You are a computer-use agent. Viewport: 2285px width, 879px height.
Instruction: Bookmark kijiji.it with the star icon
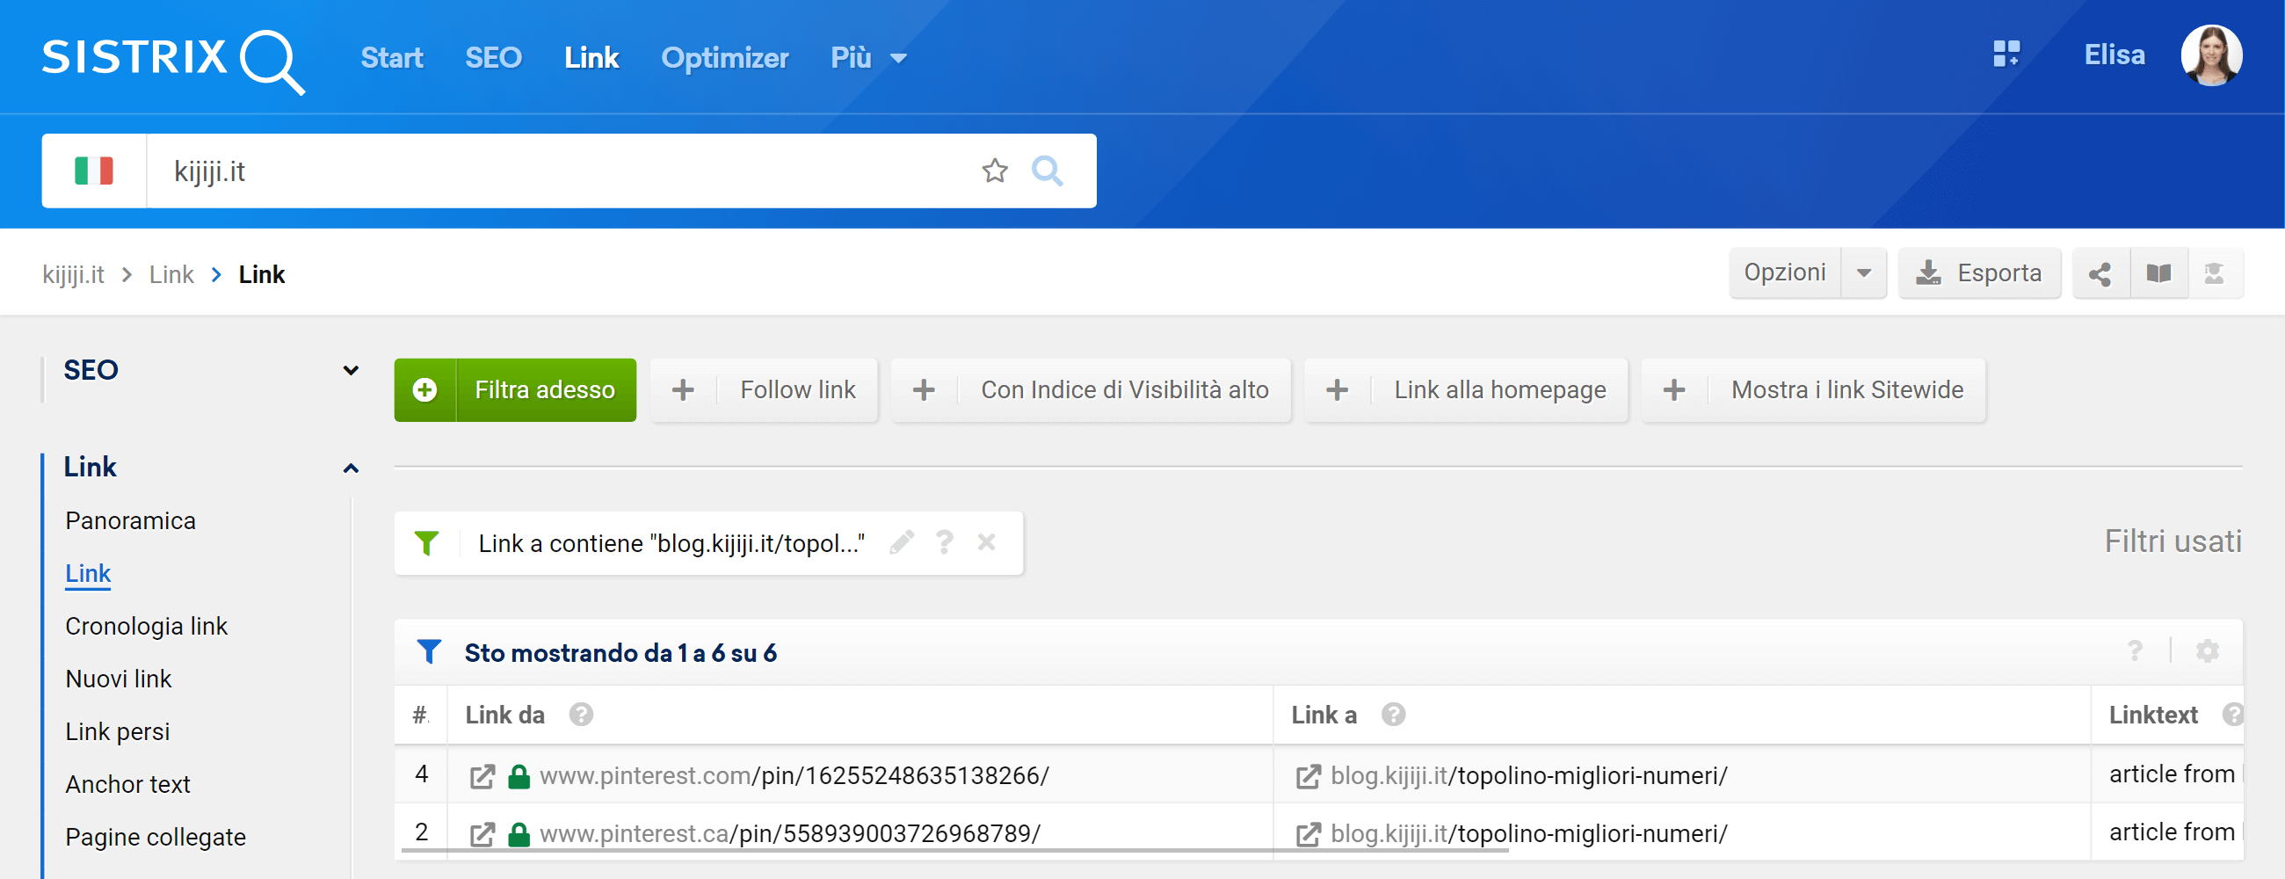click(x=994, y=171)
